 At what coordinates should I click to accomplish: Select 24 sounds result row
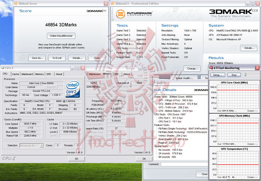pyautogui.click(x=170, y=153)
